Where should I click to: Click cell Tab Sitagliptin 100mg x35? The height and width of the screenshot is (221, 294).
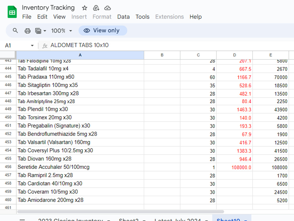click(x=80, y=85)
